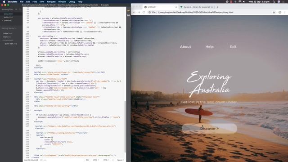The height and width of the screenshot is (162, 288).
Task: Bookmark this page with the star icon
Action: pyautogui.click(x=274, y=12)
